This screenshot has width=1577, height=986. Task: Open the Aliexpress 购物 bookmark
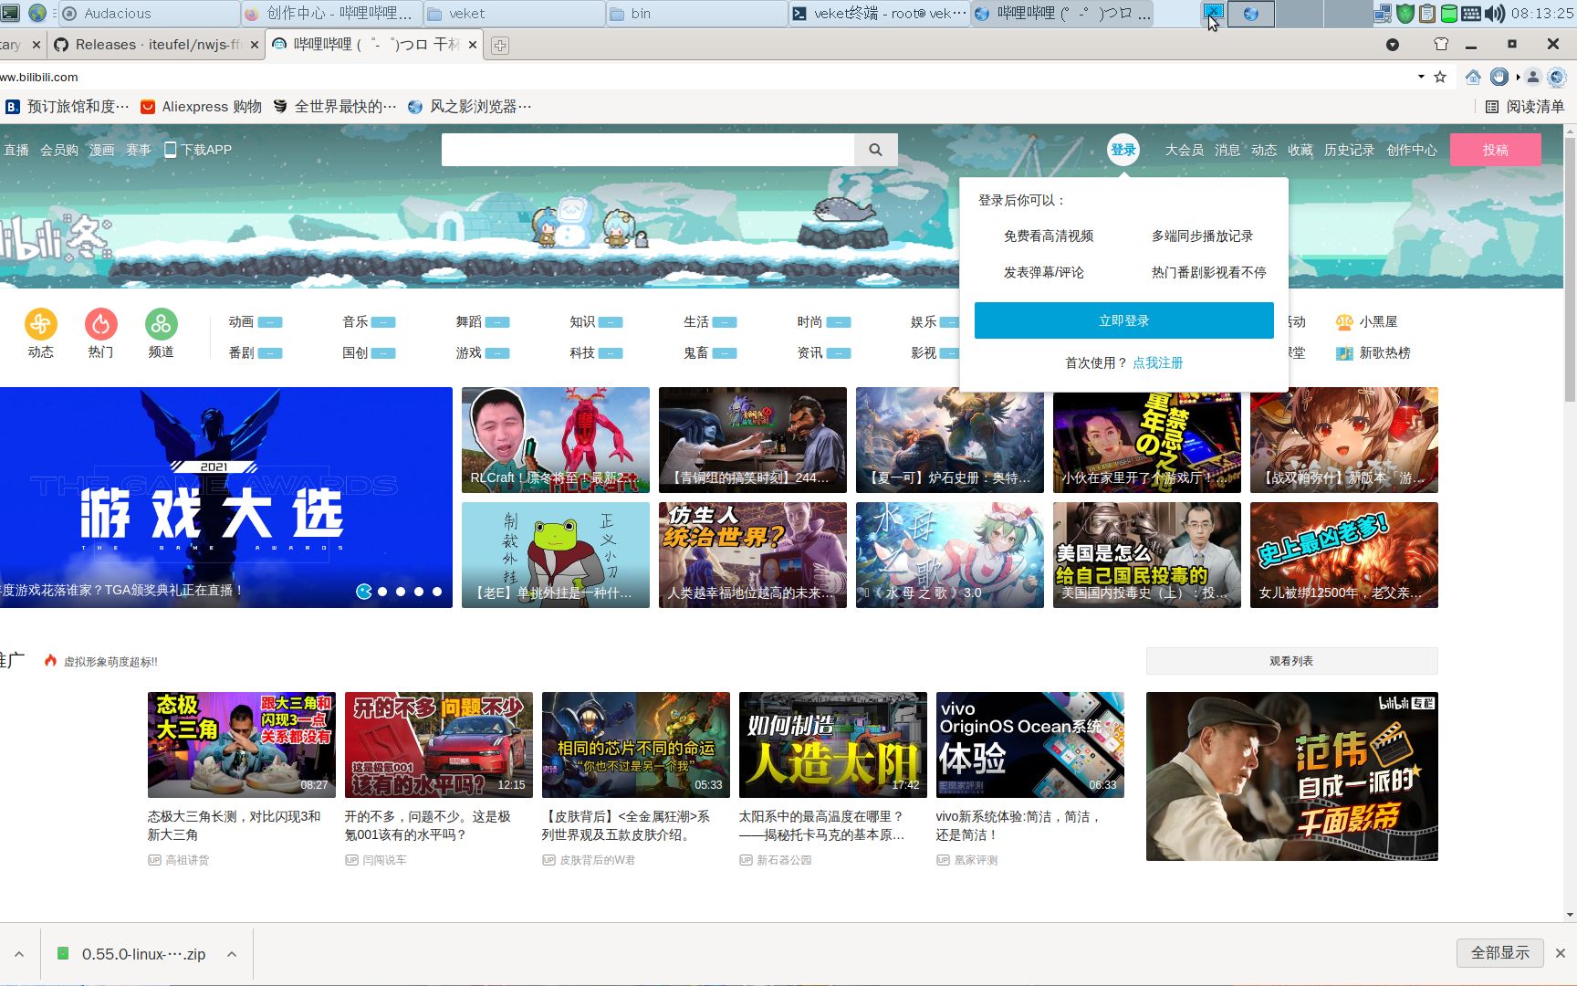pyautogui.click(x=201, y=107)
